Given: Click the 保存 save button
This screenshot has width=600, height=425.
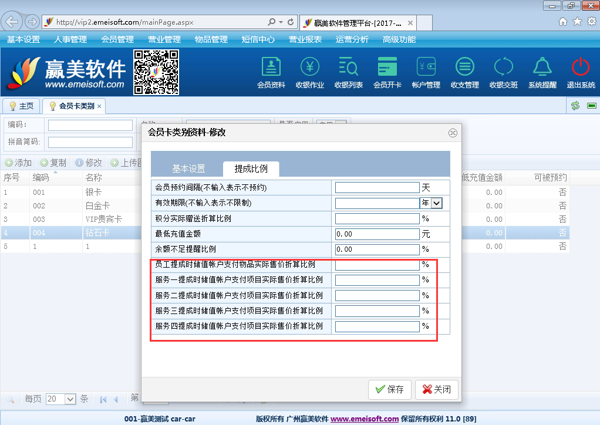Looking at the screenshot, I should pos(390,389).
